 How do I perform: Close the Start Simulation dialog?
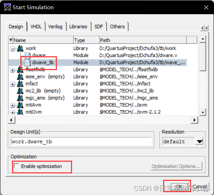tap(206, 7)
